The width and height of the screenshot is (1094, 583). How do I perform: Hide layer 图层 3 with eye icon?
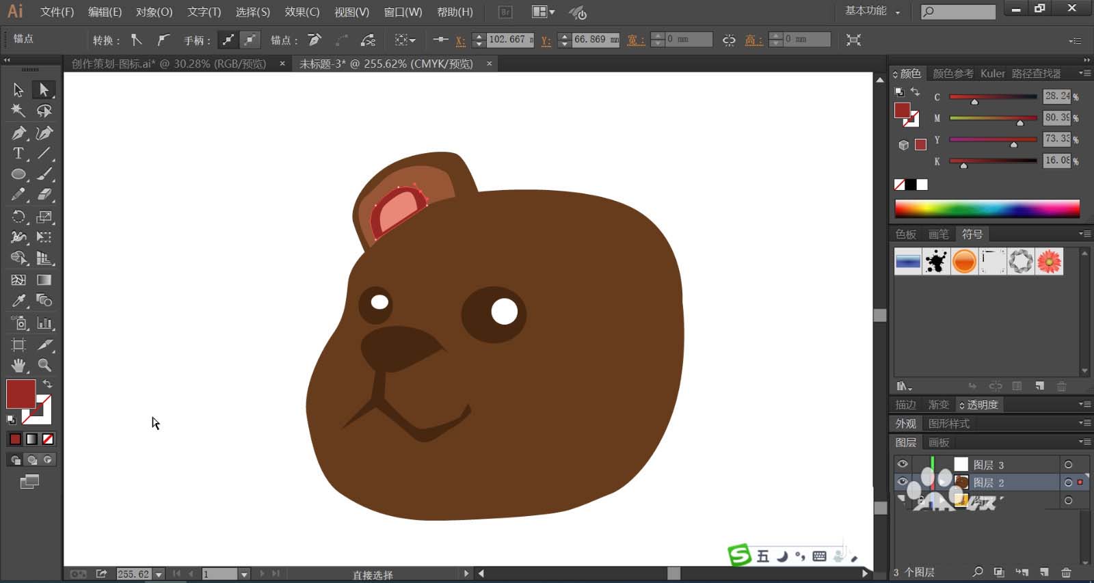pyautogui.click(x=903, y=464)
